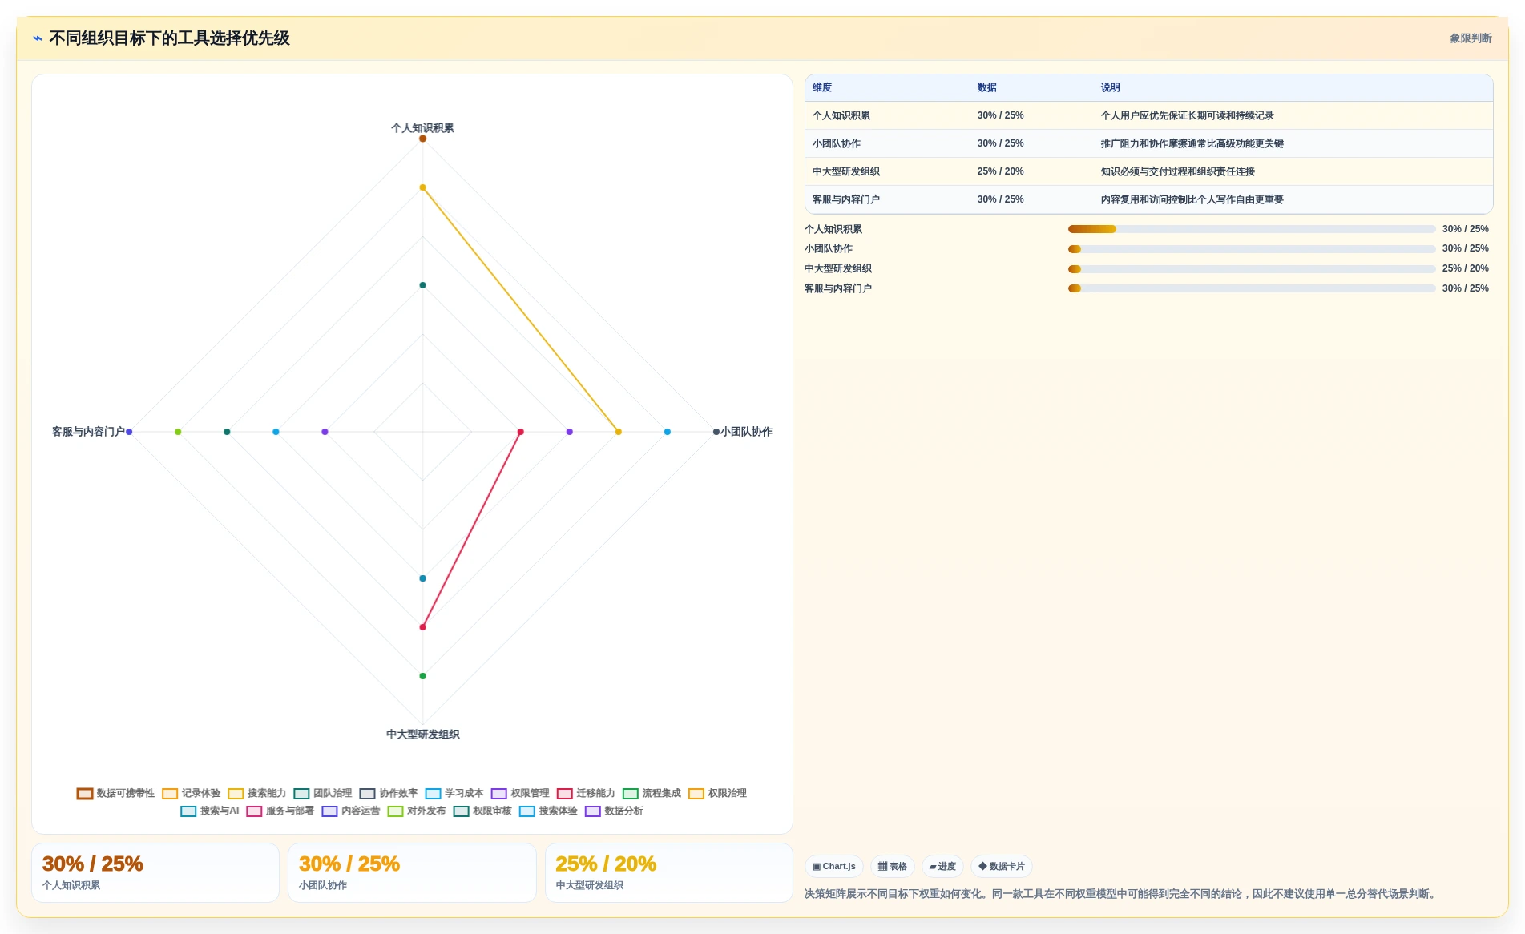This screenshot has width=1525, height=934.
Task: Click the 象限判断 tag in header
Action: point(1471,38)
